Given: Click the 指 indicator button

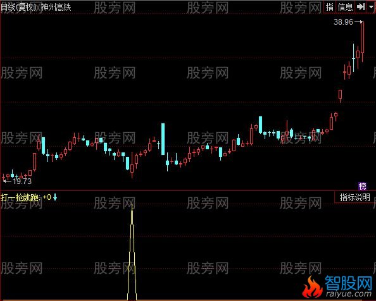Looking at the screenshot, I should pyautogui.click(x=330, y=7).
